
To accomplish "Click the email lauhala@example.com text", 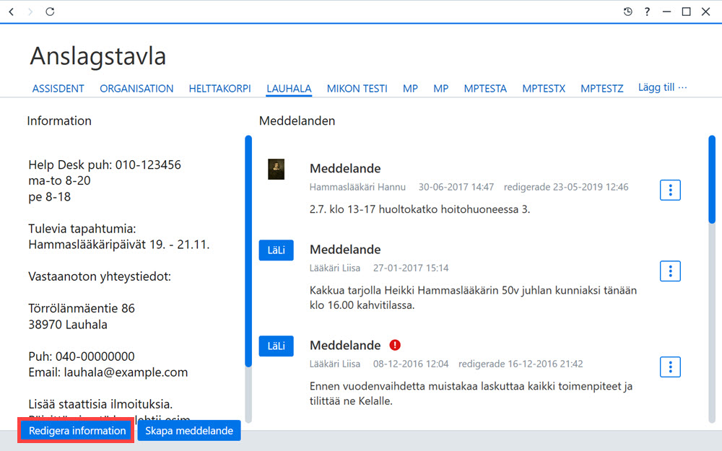I will pos(126,372).
